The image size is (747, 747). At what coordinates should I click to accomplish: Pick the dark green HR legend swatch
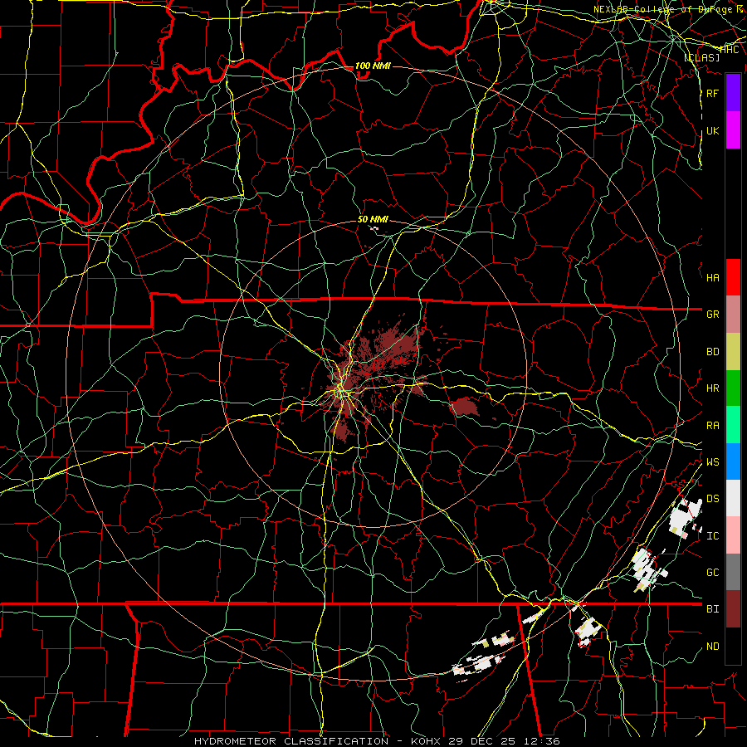733,388
